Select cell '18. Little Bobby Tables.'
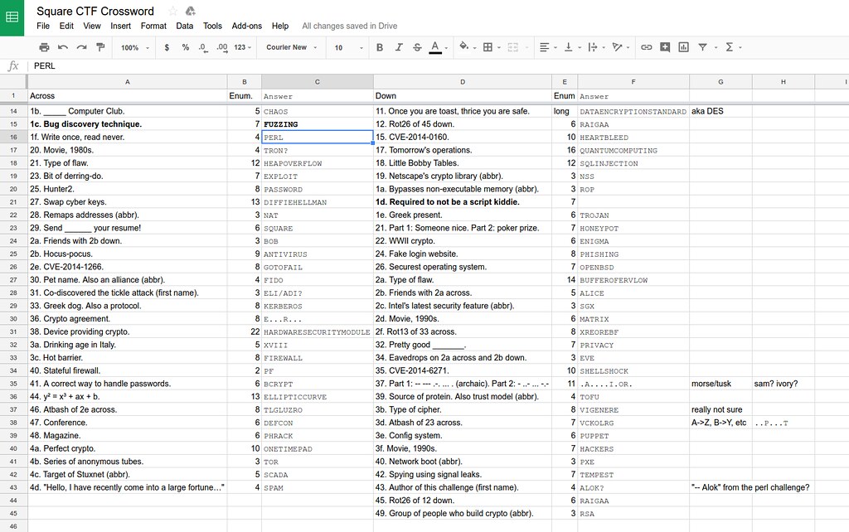The width and height of the screenshot is (849, 532). point(463,163)
